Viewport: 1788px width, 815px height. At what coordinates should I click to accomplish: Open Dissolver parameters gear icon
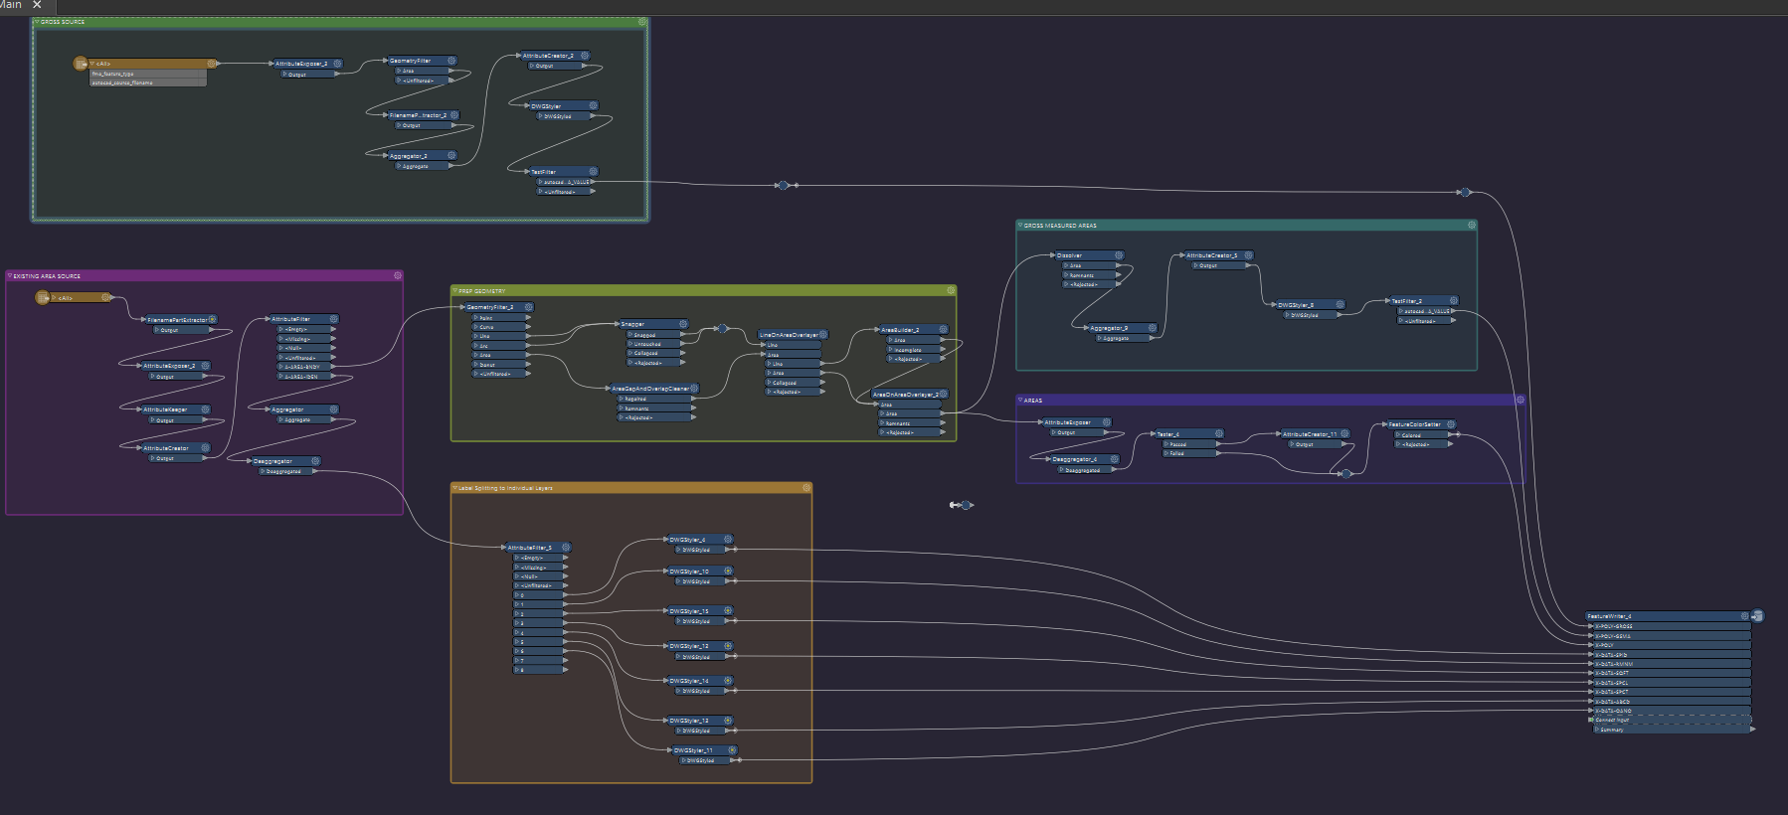pos(1119,255)
